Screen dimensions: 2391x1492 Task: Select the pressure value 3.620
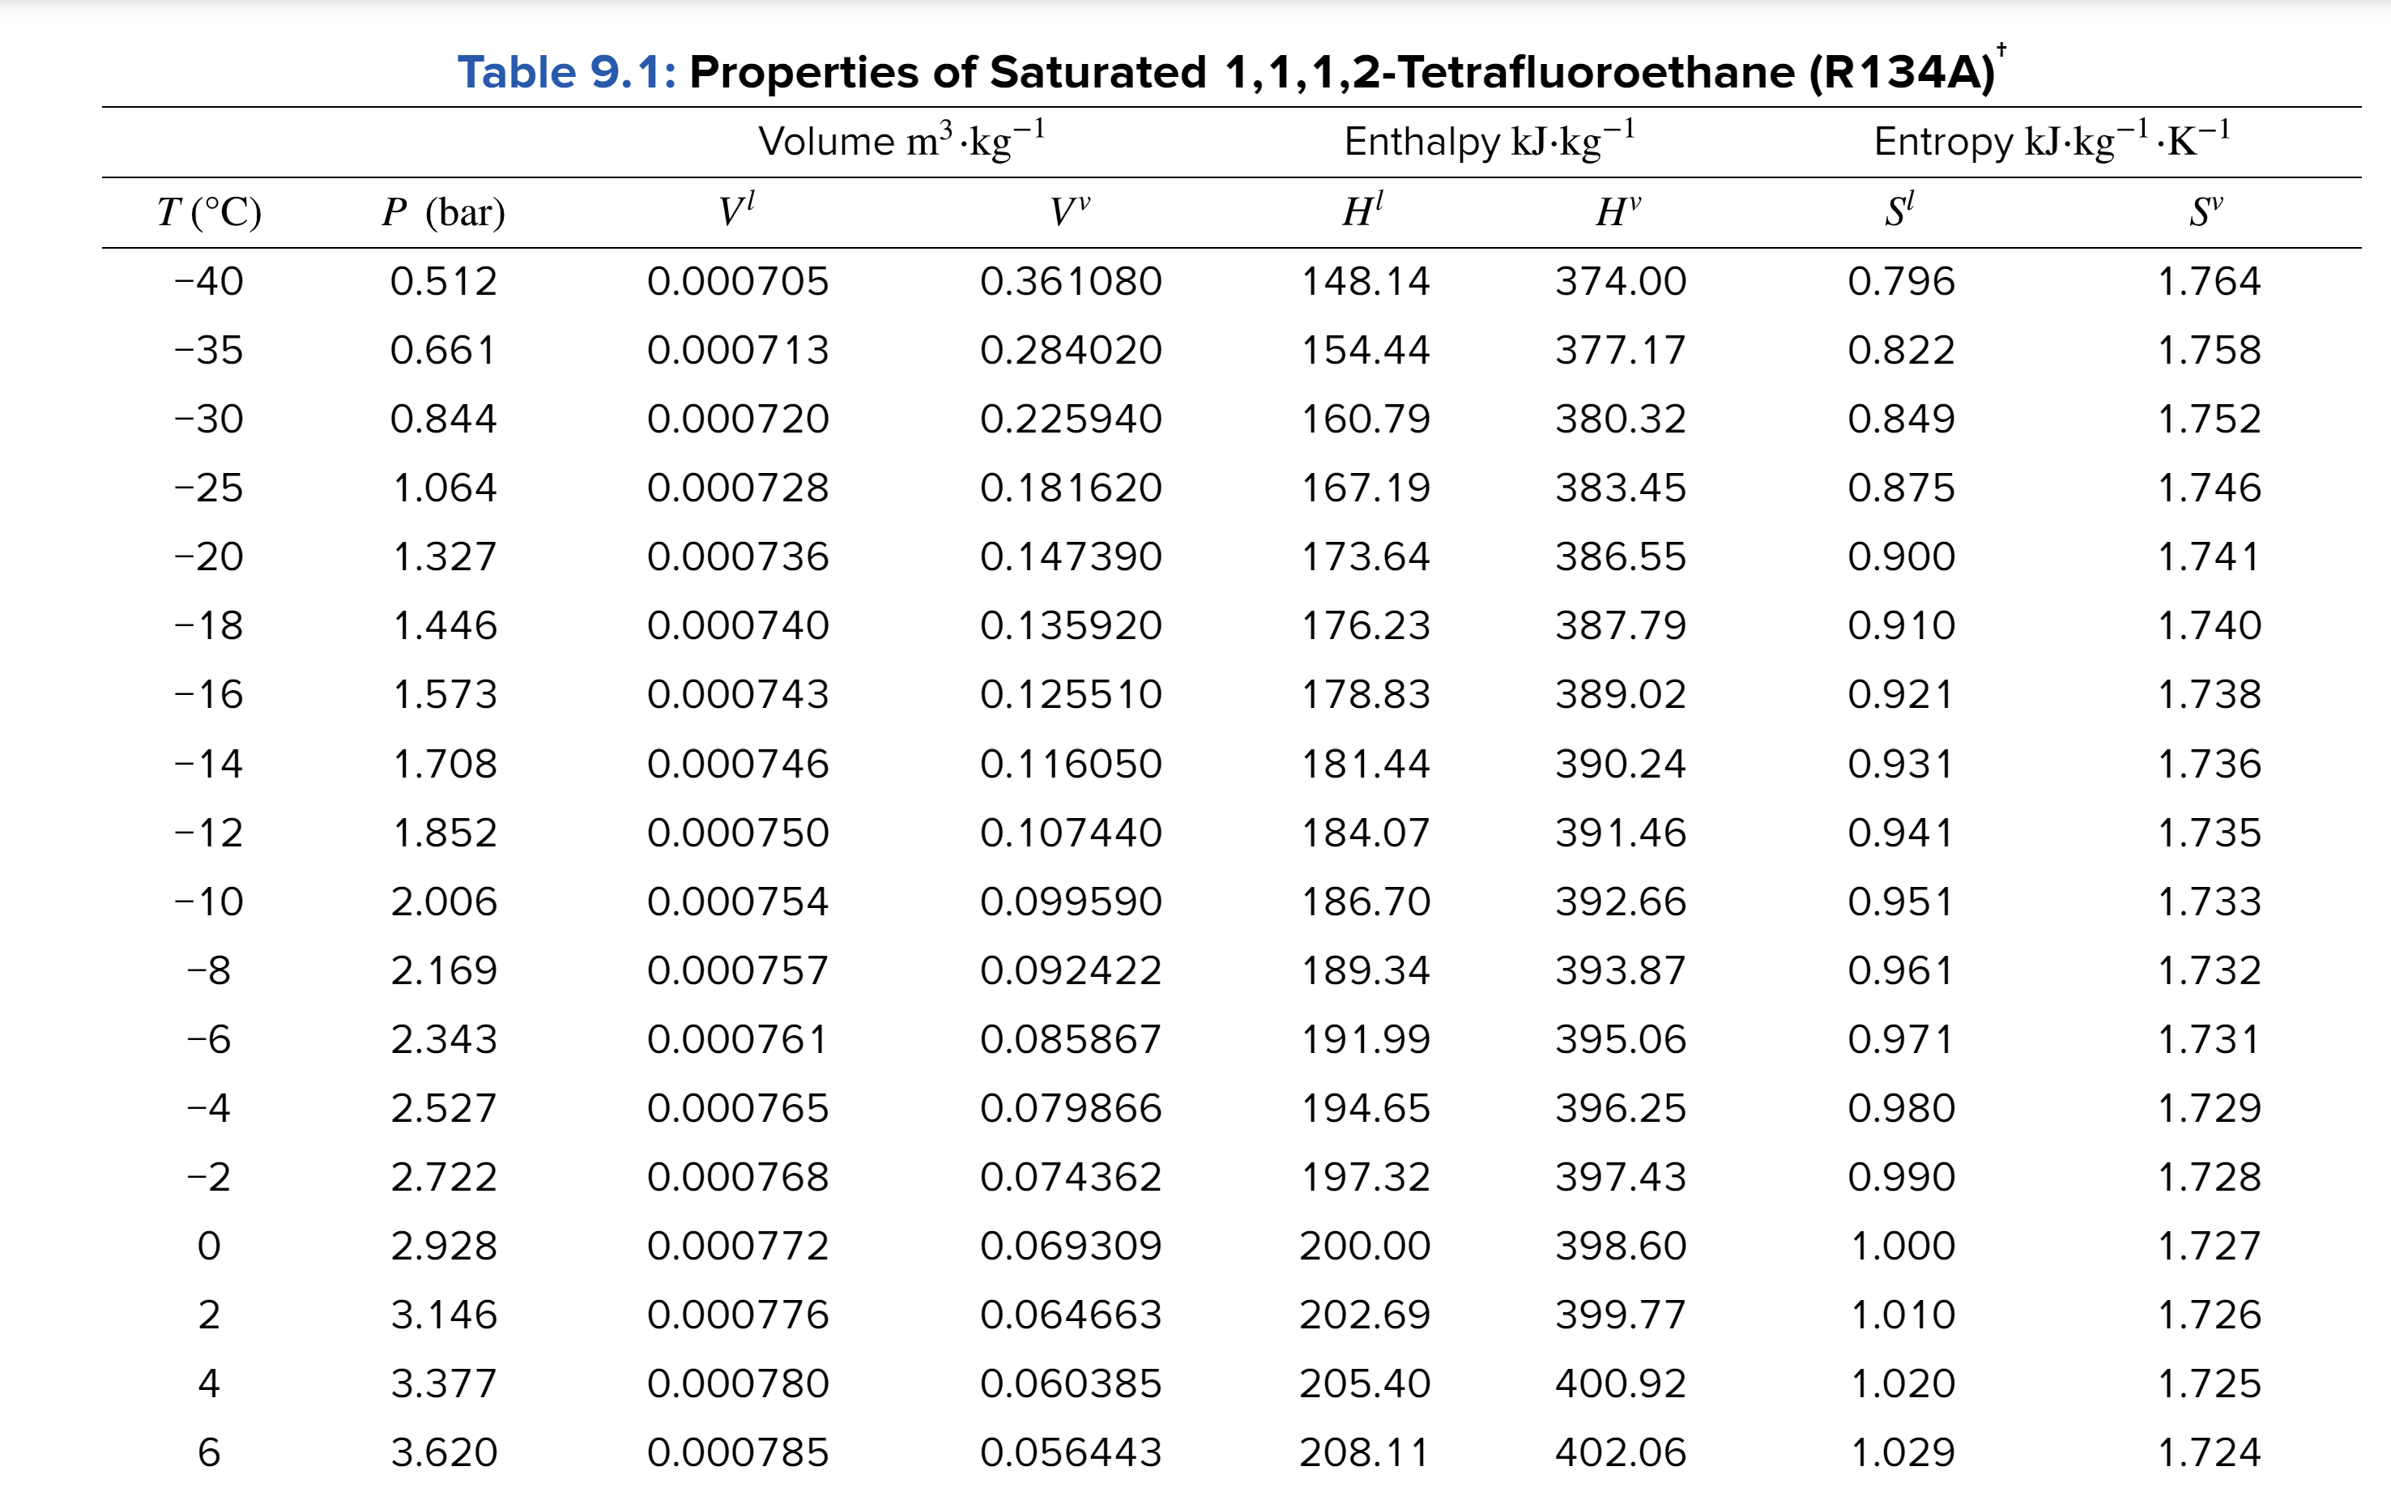tap(443, 1452)
